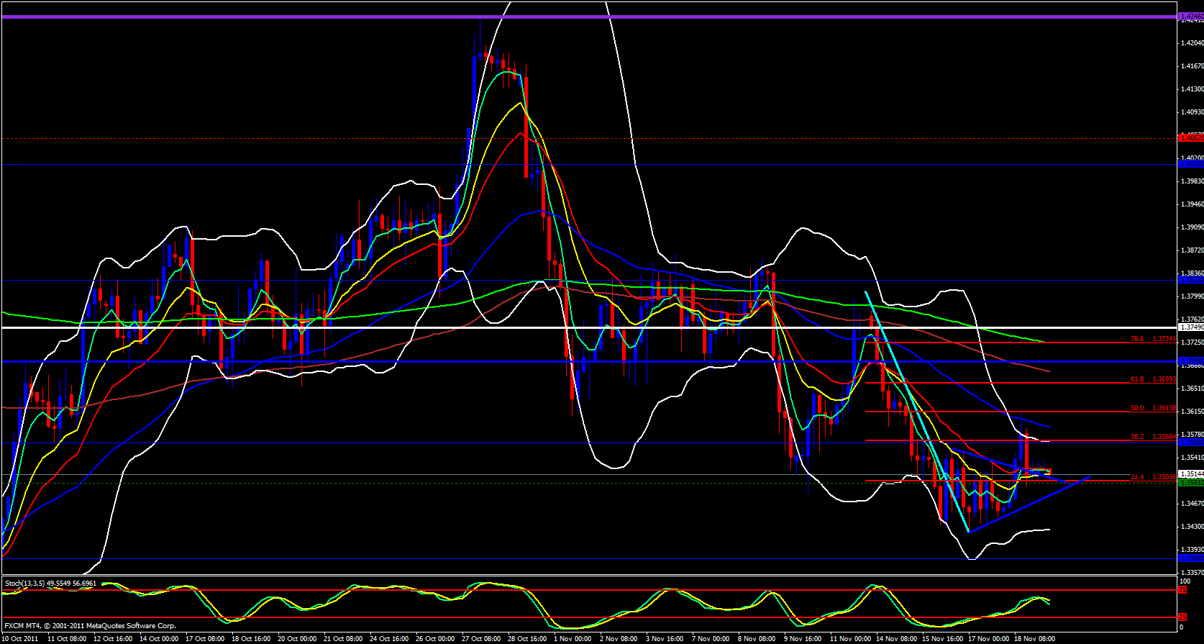Click the 18 Nov 08:00 time label
The image size is (1204, 644).
tap(1034, 638)
